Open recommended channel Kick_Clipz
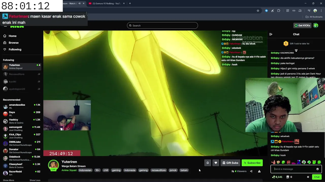Image resolution: width=325 pixels, height=182 pixels. coord(21,136)
